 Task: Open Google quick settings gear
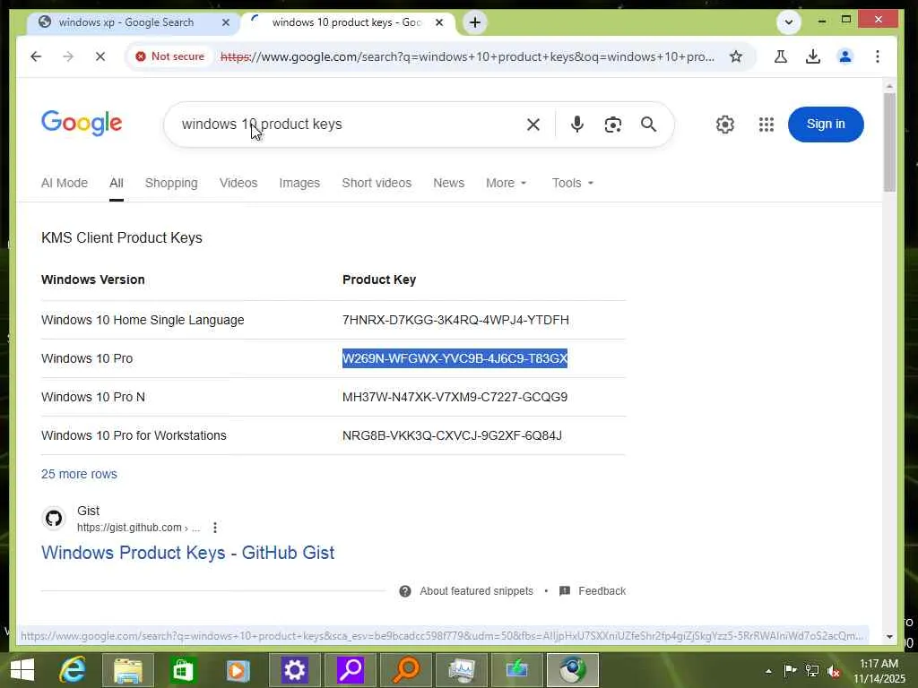click(724, 124)
